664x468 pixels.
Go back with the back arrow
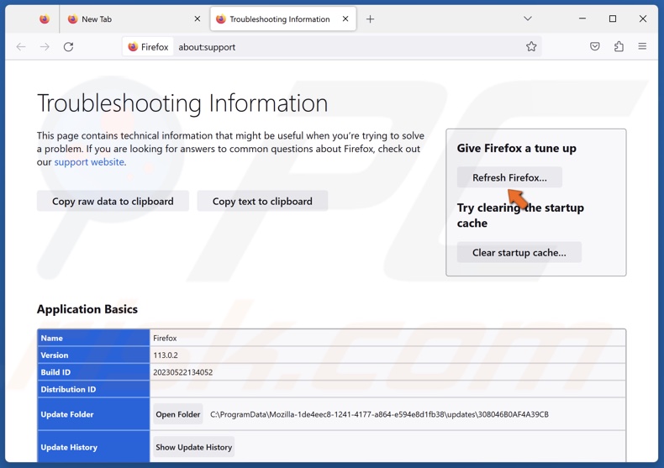pos(21,47)
